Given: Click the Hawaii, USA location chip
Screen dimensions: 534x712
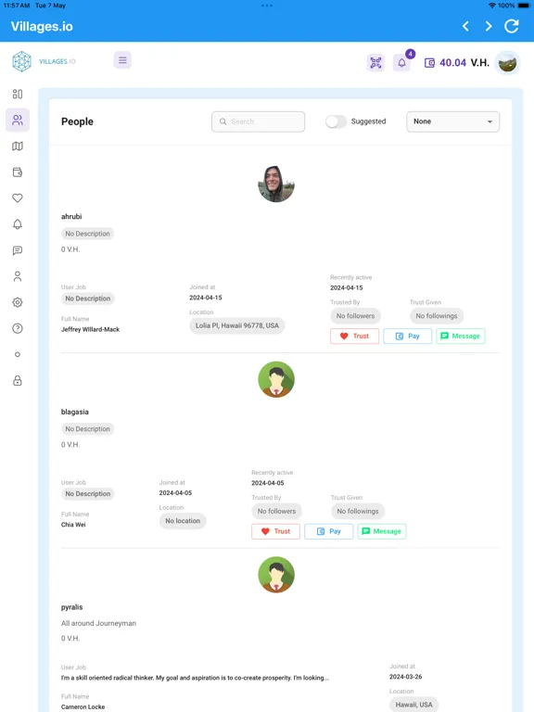Looking at the screenshot, I should 413,705.
